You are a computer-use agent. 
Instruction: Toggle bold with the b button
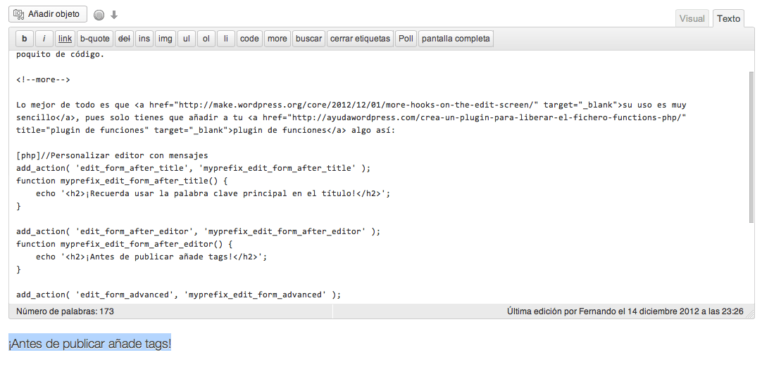25,39
